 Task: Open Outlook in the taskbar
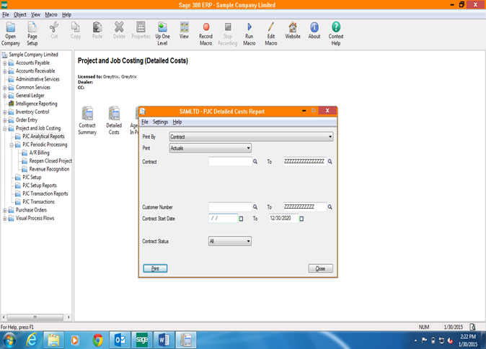pos(120,340)
